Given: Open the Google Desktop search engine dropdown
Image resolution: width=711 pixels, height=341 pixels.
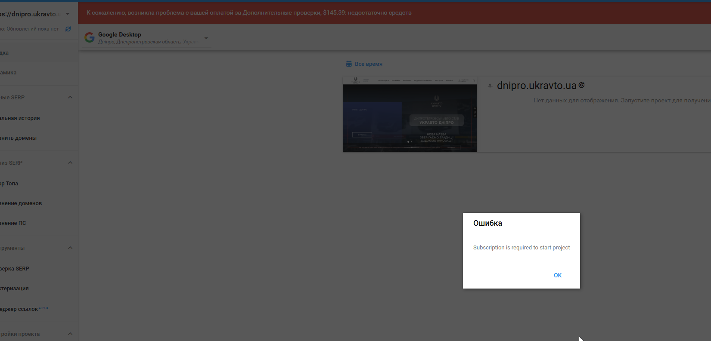Looking at the screenshot, I should pos(206,38).
